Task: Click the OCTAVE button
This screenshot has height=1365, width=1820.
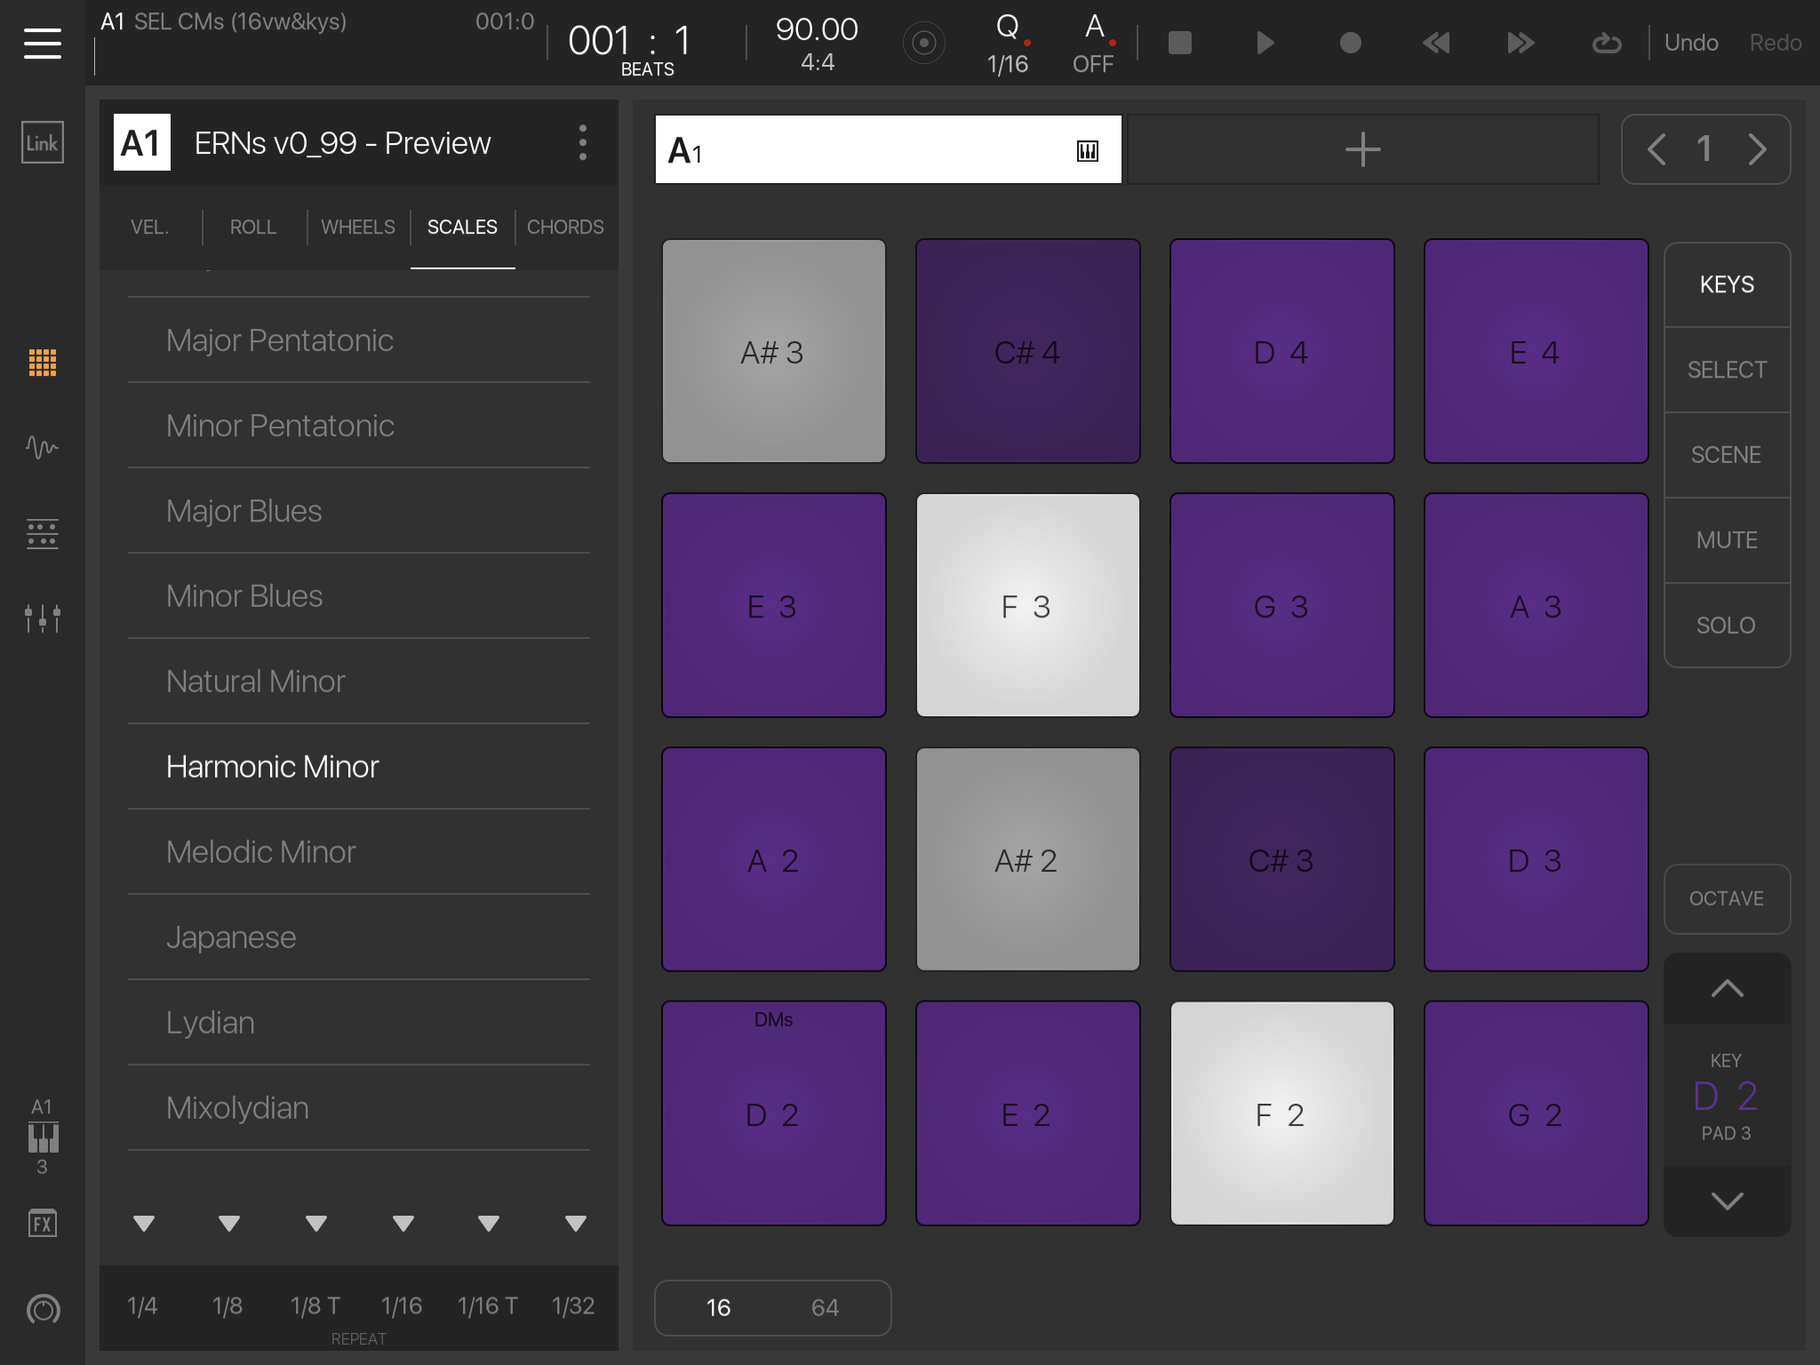Action: (x=1727, y=898)
